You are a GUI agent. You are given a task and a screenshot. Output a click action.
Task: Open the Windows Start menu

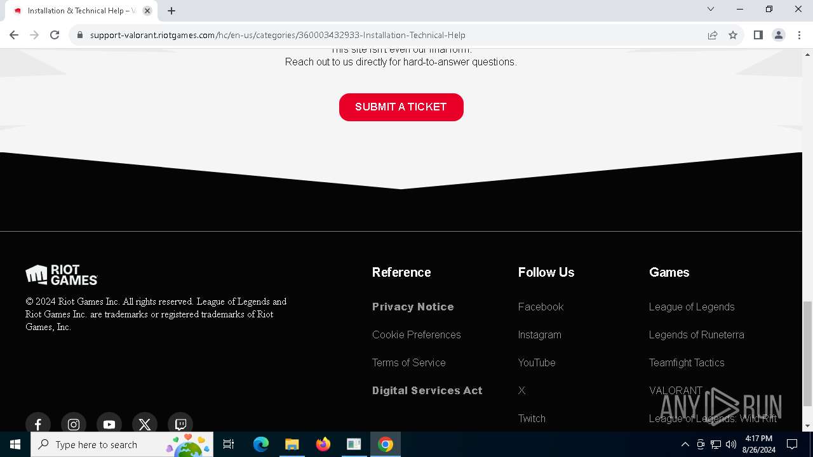tap(15, 444)
